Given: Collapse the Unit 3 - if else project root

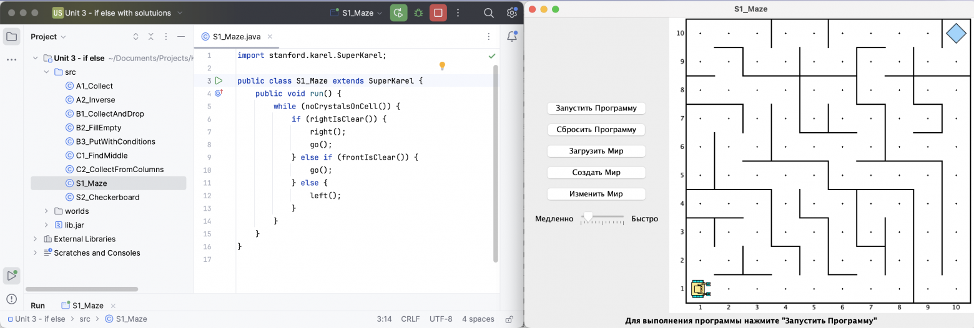Looking at the screenshot, I should point(35,58).
